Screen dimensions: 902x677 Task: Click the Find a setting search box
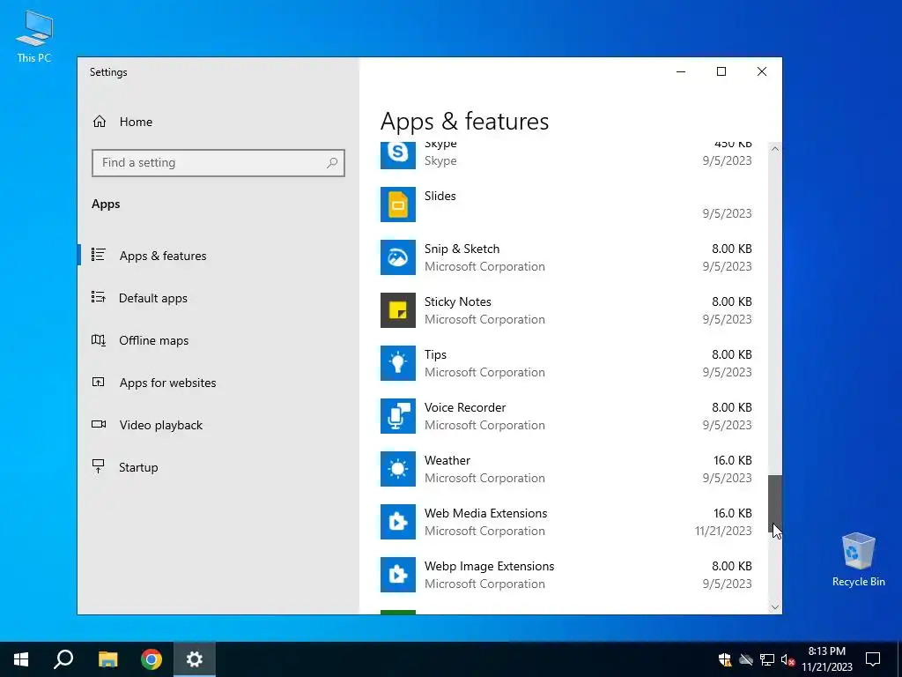(218, 163)
